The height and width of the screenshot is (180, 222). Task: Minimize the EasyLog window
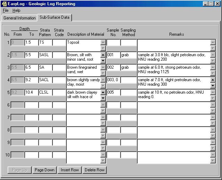(x=205, y=4)
